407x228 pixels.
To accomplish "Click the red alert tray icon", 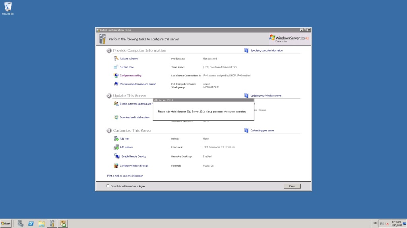I will pyautogui.click(x=387, y=224).
